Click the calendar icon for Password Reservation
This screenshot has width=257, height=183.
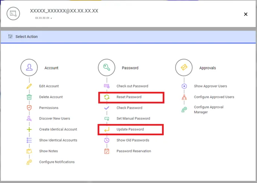pos(107,151)
